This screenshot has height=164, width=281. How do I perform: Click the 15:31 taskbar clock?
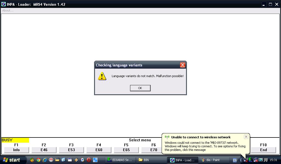(273, 160)
